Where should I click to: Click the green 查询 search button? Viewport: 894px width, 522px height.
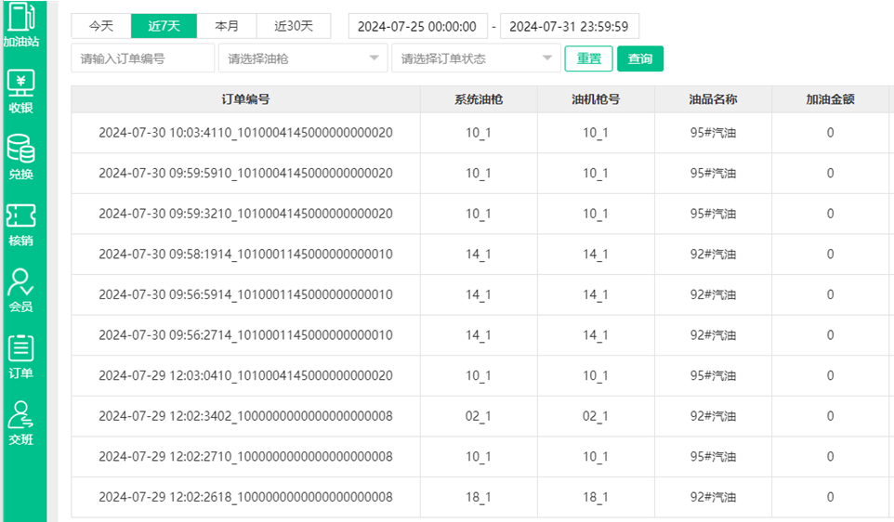click(x=639, y=59)
